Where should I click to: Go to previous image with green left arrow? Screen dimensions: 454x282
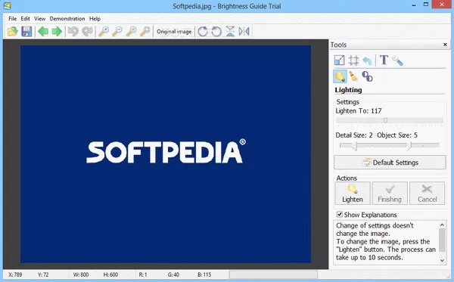43,31
